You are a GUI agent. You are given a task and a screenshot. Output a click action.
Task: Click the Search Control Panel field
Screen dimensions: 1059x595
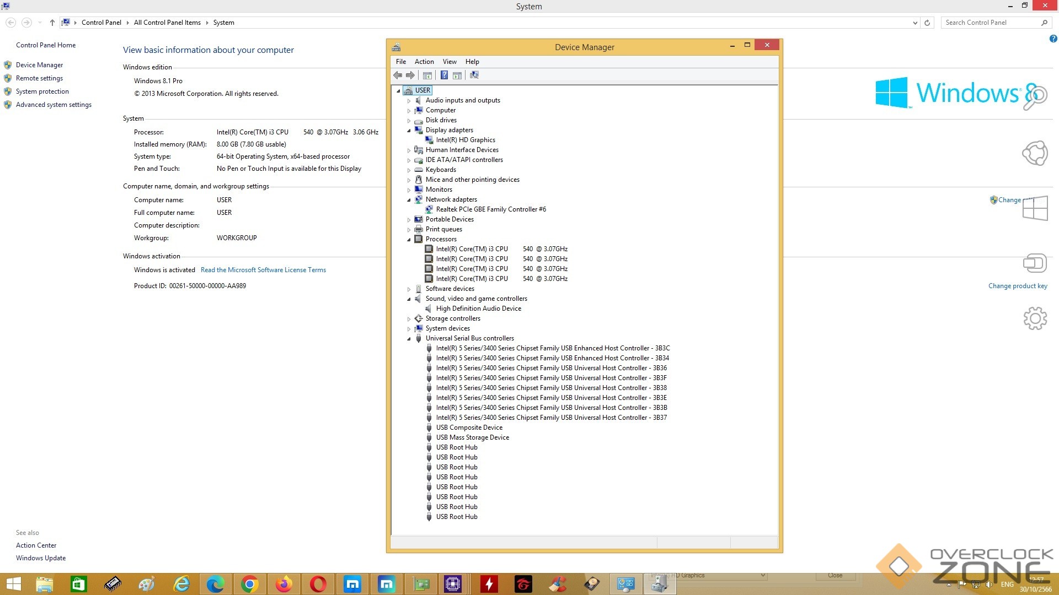(x=990, y=23)
